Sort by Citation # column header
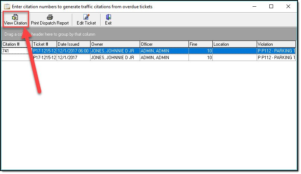 pos(16,44)
